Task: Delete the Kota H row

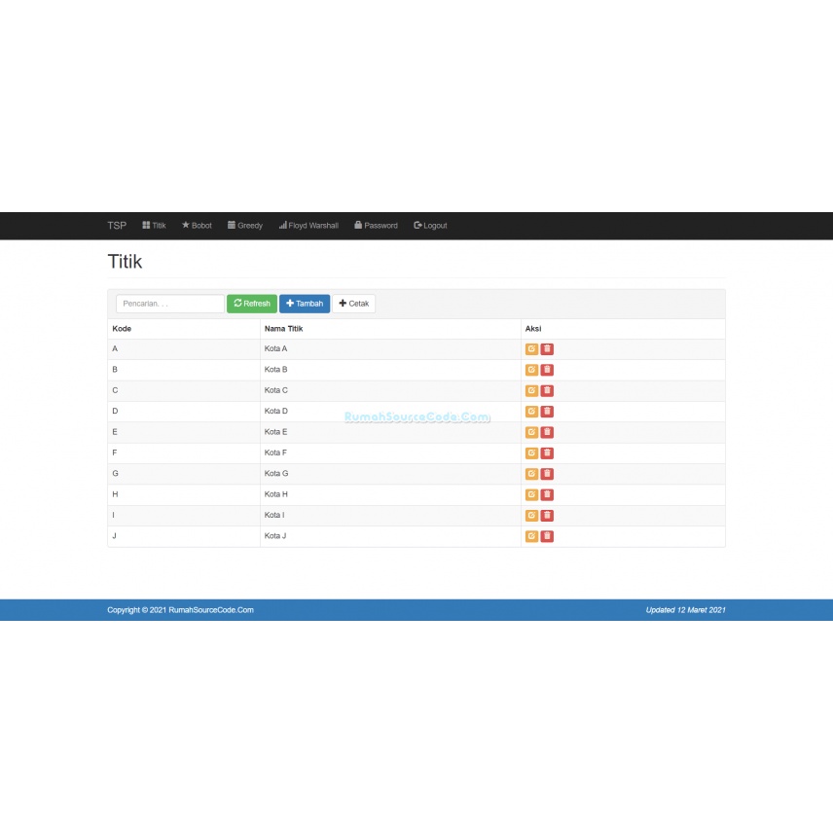Action: point(547,494)
